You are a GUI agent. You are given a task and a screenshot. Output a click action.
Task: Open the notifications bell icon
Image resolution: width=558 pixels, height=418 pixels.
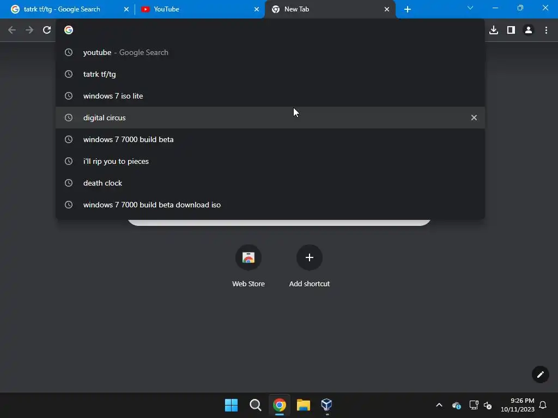click(543, 405)
